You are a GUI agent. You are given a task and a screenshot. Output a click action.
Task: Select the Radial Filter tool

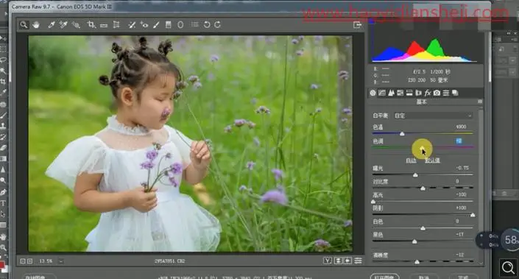click(180, 24)
